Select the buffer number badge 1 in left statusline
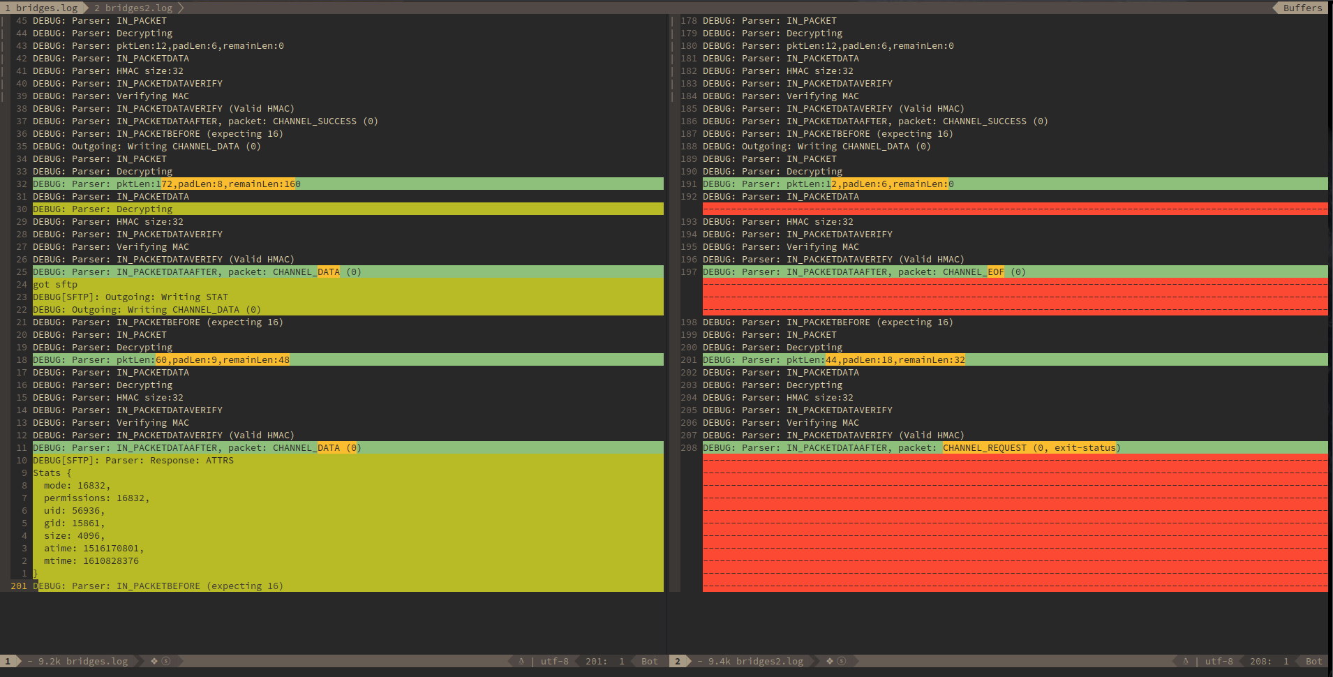 coord(6,661)
